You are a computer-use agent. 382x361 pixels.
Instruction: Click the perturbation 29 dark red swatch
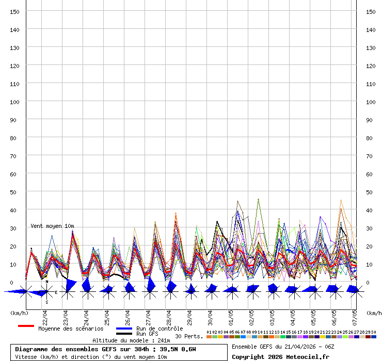368,337
